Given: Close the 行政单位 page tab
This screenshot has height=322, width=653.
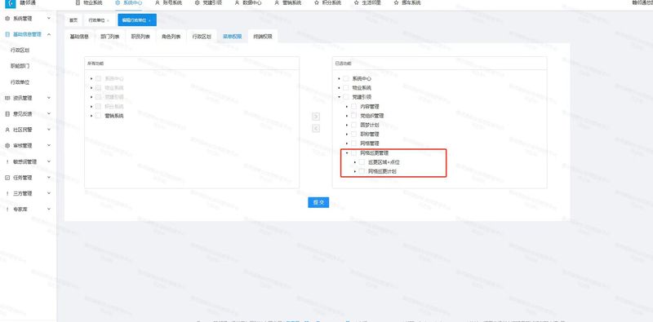Looking at the screenshot, I should [x=108, y=20].
